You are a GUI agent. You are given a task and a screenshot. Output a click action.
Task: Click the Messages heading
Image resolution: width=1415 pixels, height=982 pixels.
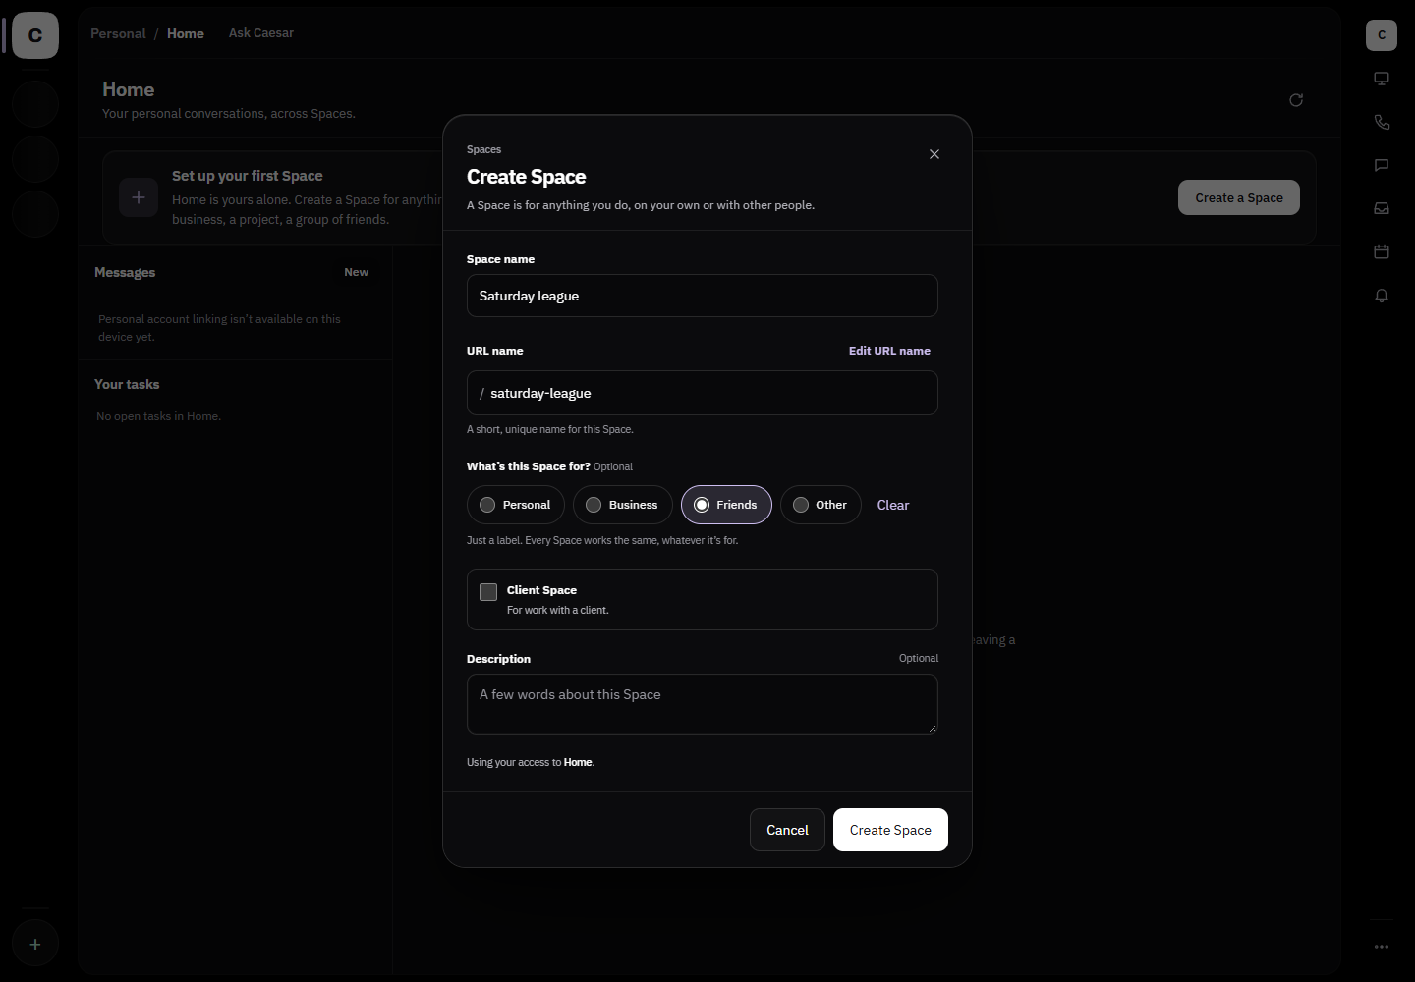coord(125,272)
